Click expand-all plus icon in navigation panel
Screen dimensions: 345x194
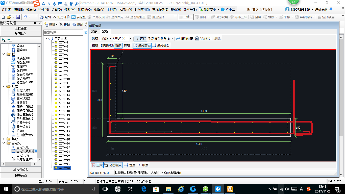pyautogui.click(x=4, y=40)
